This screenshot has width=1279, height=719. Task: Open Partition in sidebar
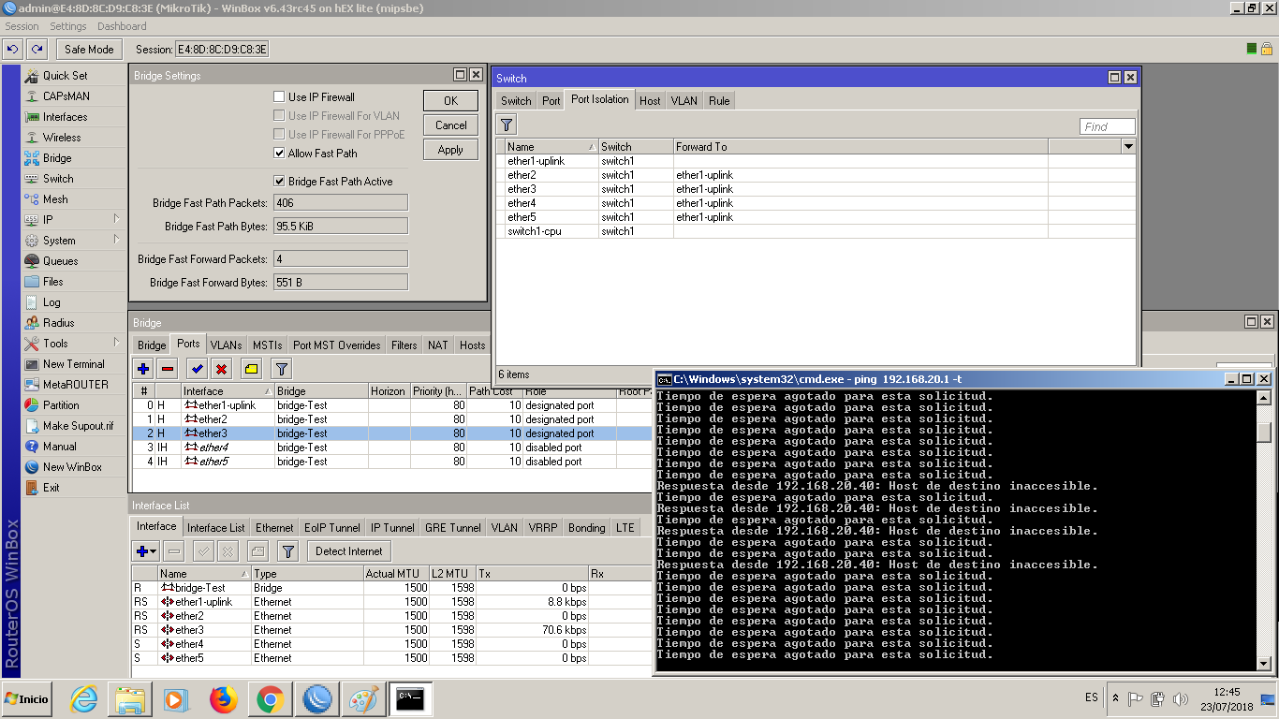pos(61,405)
